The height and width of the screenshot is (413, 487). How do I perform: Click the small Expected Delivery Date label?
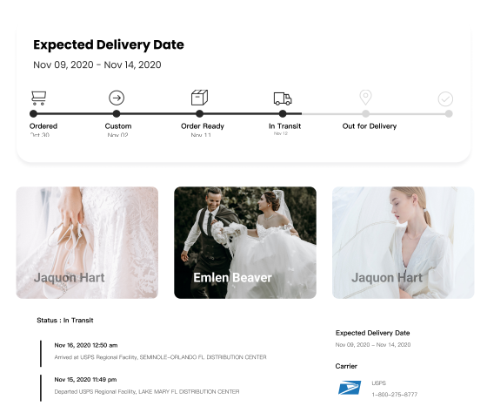click(373, 333)
